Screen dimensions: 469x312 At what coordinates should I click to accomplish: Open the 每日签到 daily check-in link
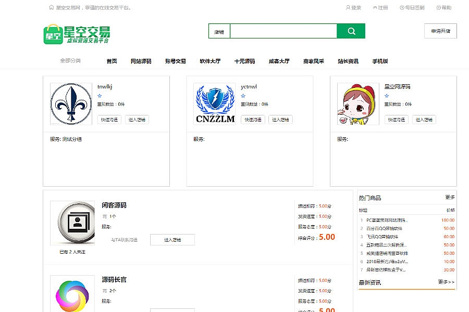coord(412,8)
